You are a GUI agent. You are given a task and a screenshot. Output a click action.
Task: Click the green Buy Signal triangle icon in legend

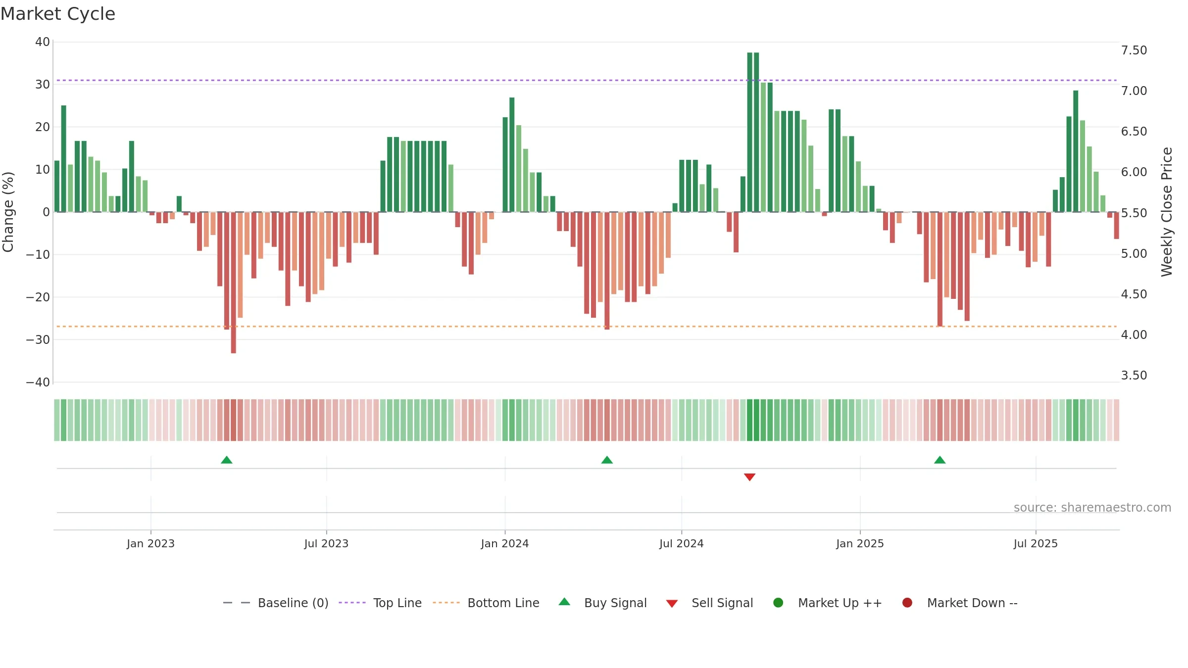[564, 602]
